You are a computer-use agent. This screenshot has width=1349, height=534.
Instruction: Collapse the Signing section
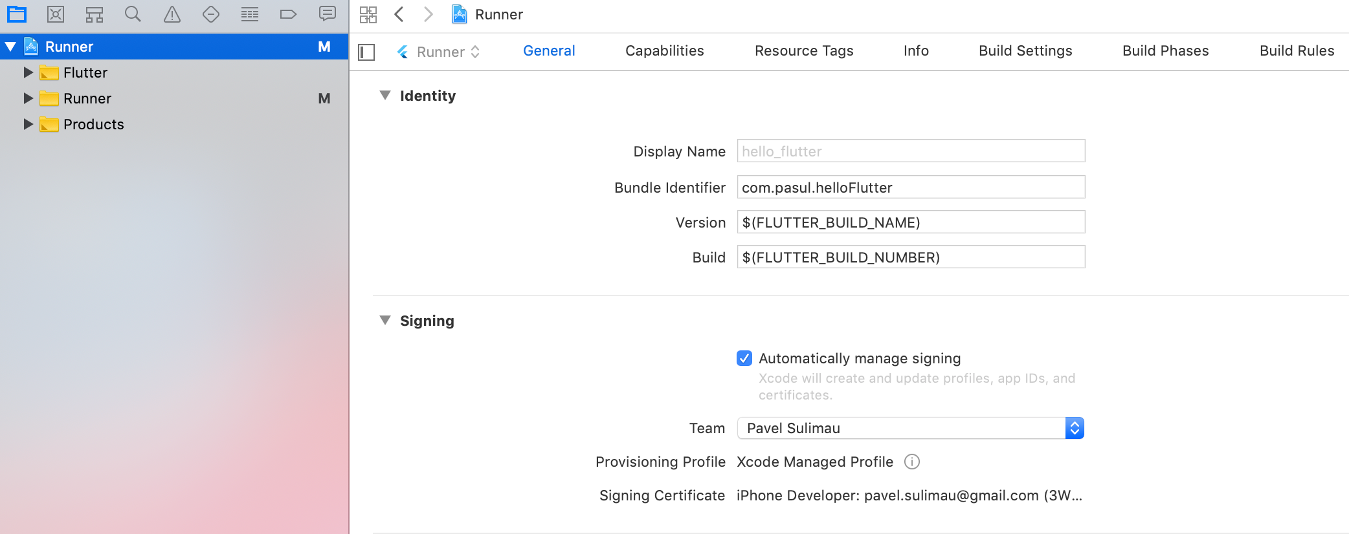(x=385, y=321)
